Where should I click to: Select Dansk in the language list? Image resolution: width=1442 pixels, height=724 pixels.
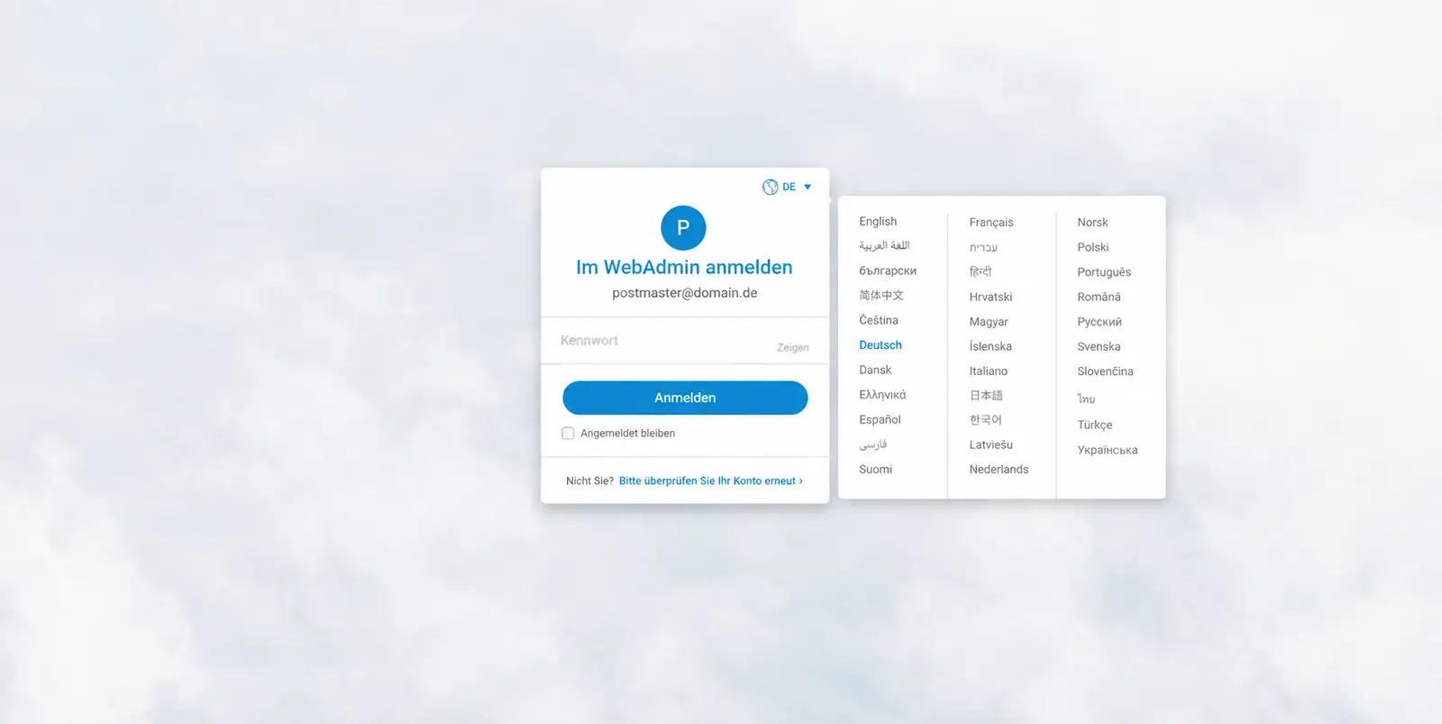[875, 371]
